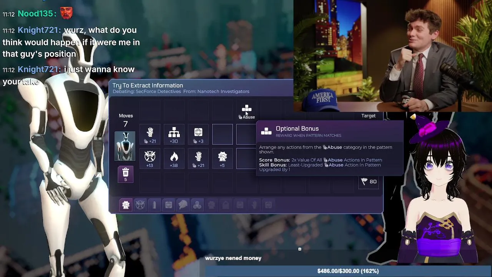492x277 pixels.
Task: Select the bandaged hand +21 tile beside the hierarchy tile
Action: pyautogui.click(x=150, y=135)
